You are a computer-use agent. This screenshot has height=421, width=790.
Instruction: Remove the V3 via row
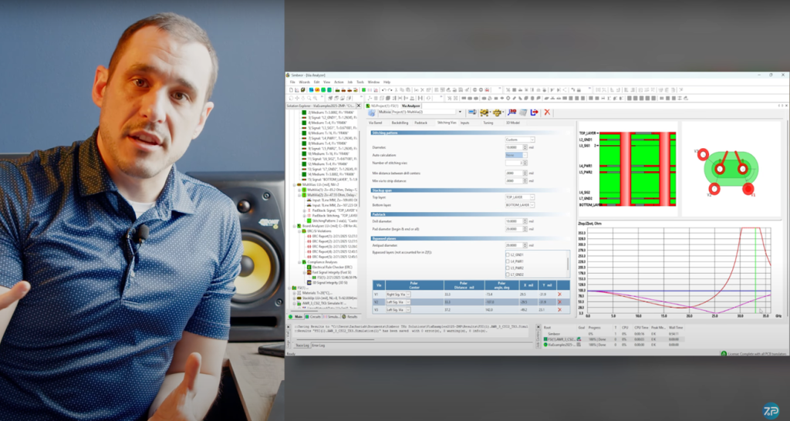(559, 310)
